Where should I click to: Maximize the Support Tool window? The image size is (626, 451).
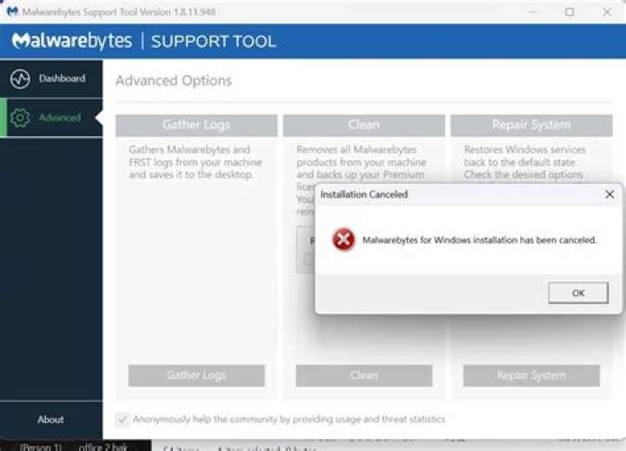(569, 12)
